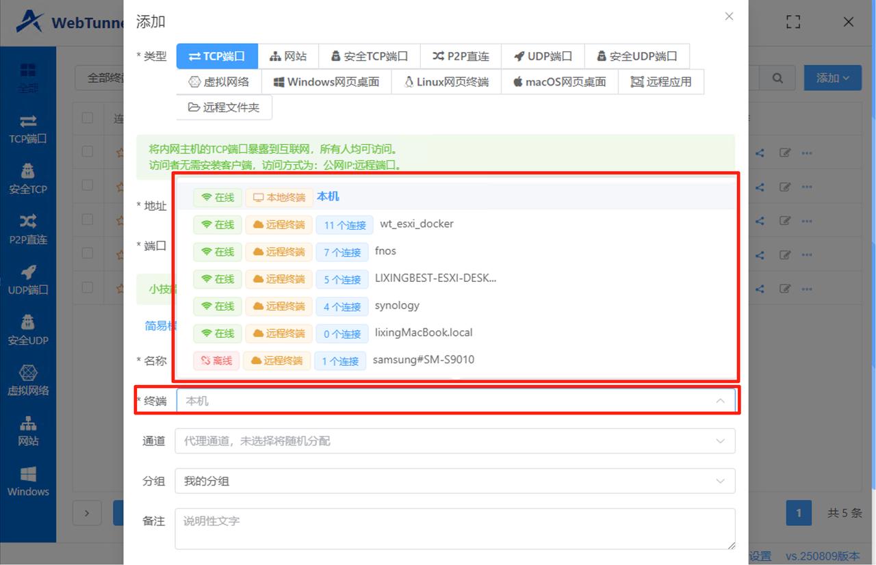Open the 全部终端 filter dropdown
The image size is (876, 565).
(x=99, y=78)
